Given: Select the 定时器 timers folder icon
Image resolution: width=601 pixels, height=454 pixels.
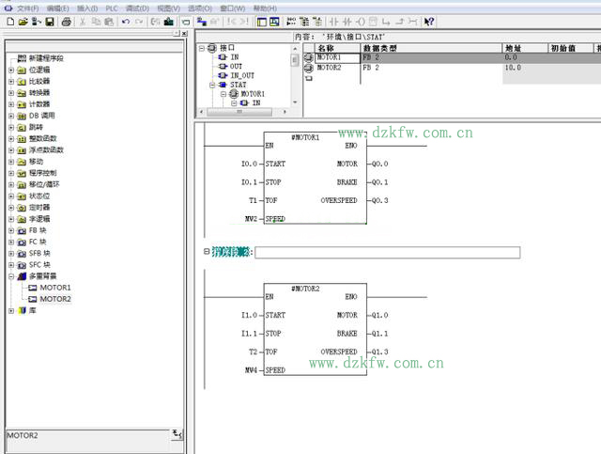Looking at the screenshot, I should pyautogui.click(x=22, y=207).
